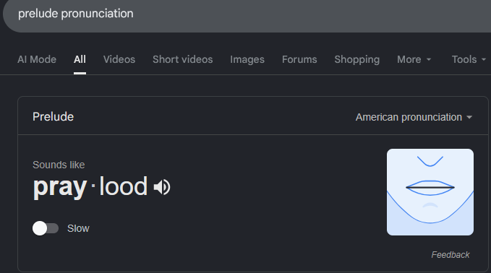491x273 pixels.
Task: Click the caret icon next to Tools
Action: (x=484, y=59)
